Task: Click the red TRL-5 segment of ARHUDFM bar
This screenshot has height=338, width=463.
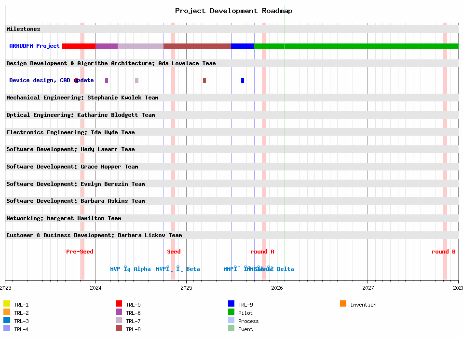Action: [78, 46]
